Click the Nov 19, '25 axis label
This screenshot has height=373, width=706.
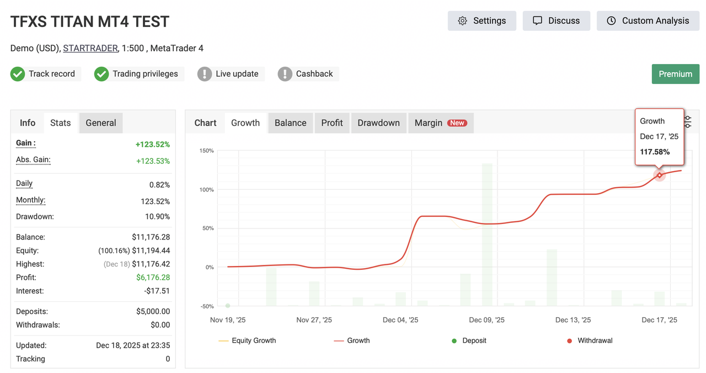(x=228, y=320)
